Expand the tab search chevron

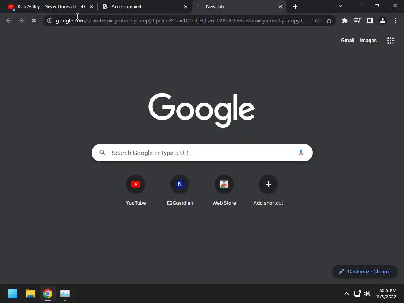340,6
